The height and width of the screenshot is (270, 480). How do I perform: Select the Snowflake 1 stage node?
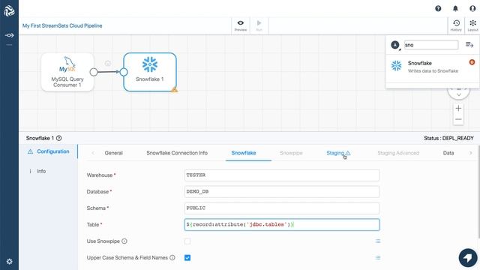pos(150,72)
